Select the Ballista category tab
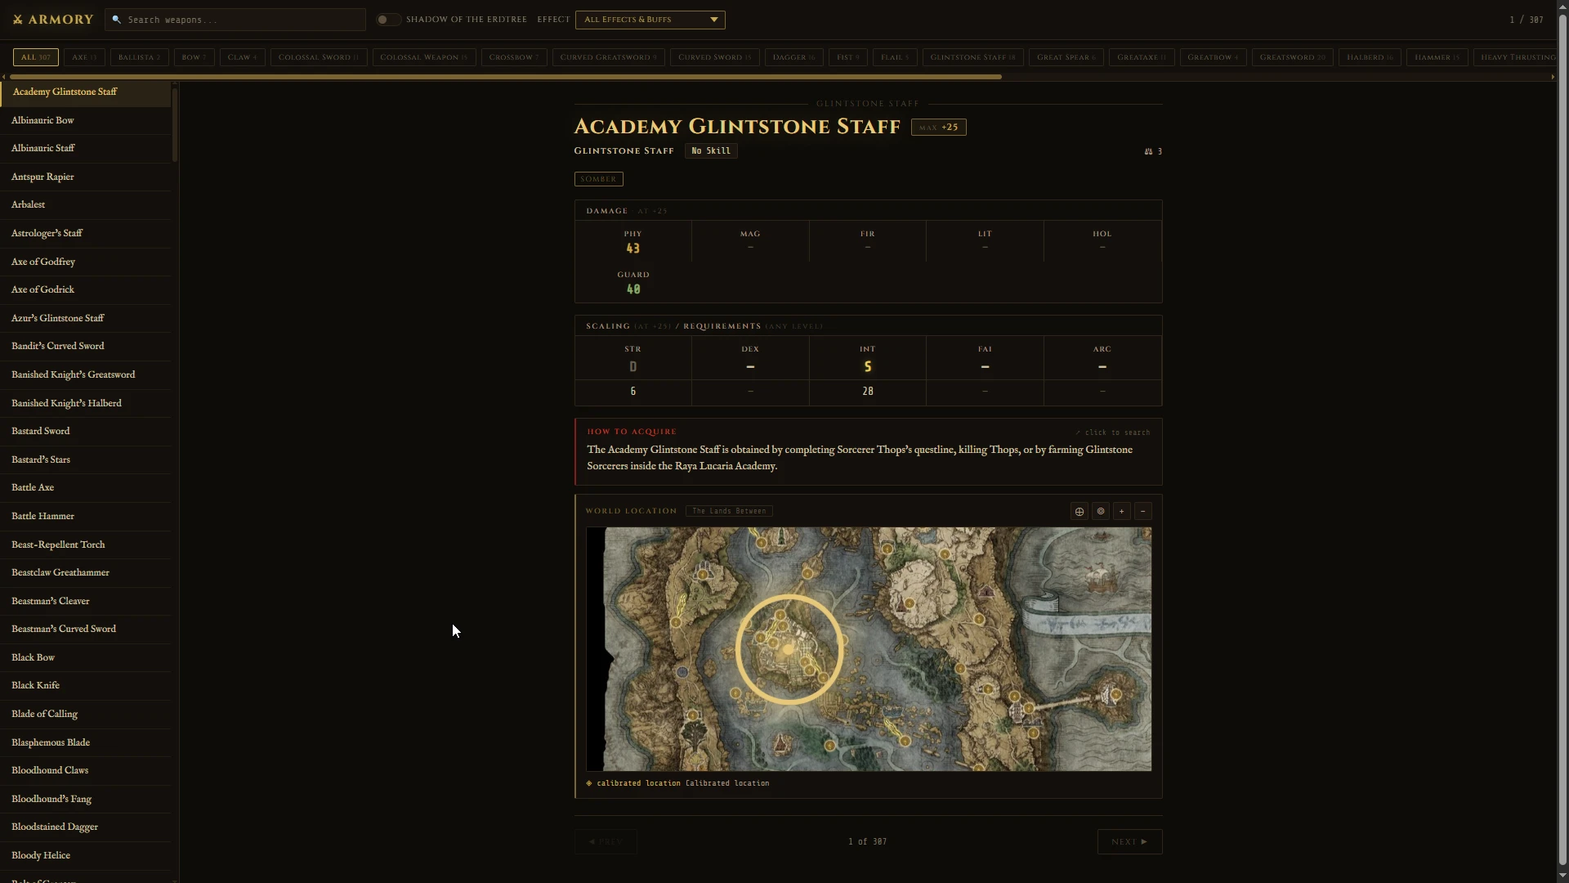The image size is (1569, 883). (140, 57)
